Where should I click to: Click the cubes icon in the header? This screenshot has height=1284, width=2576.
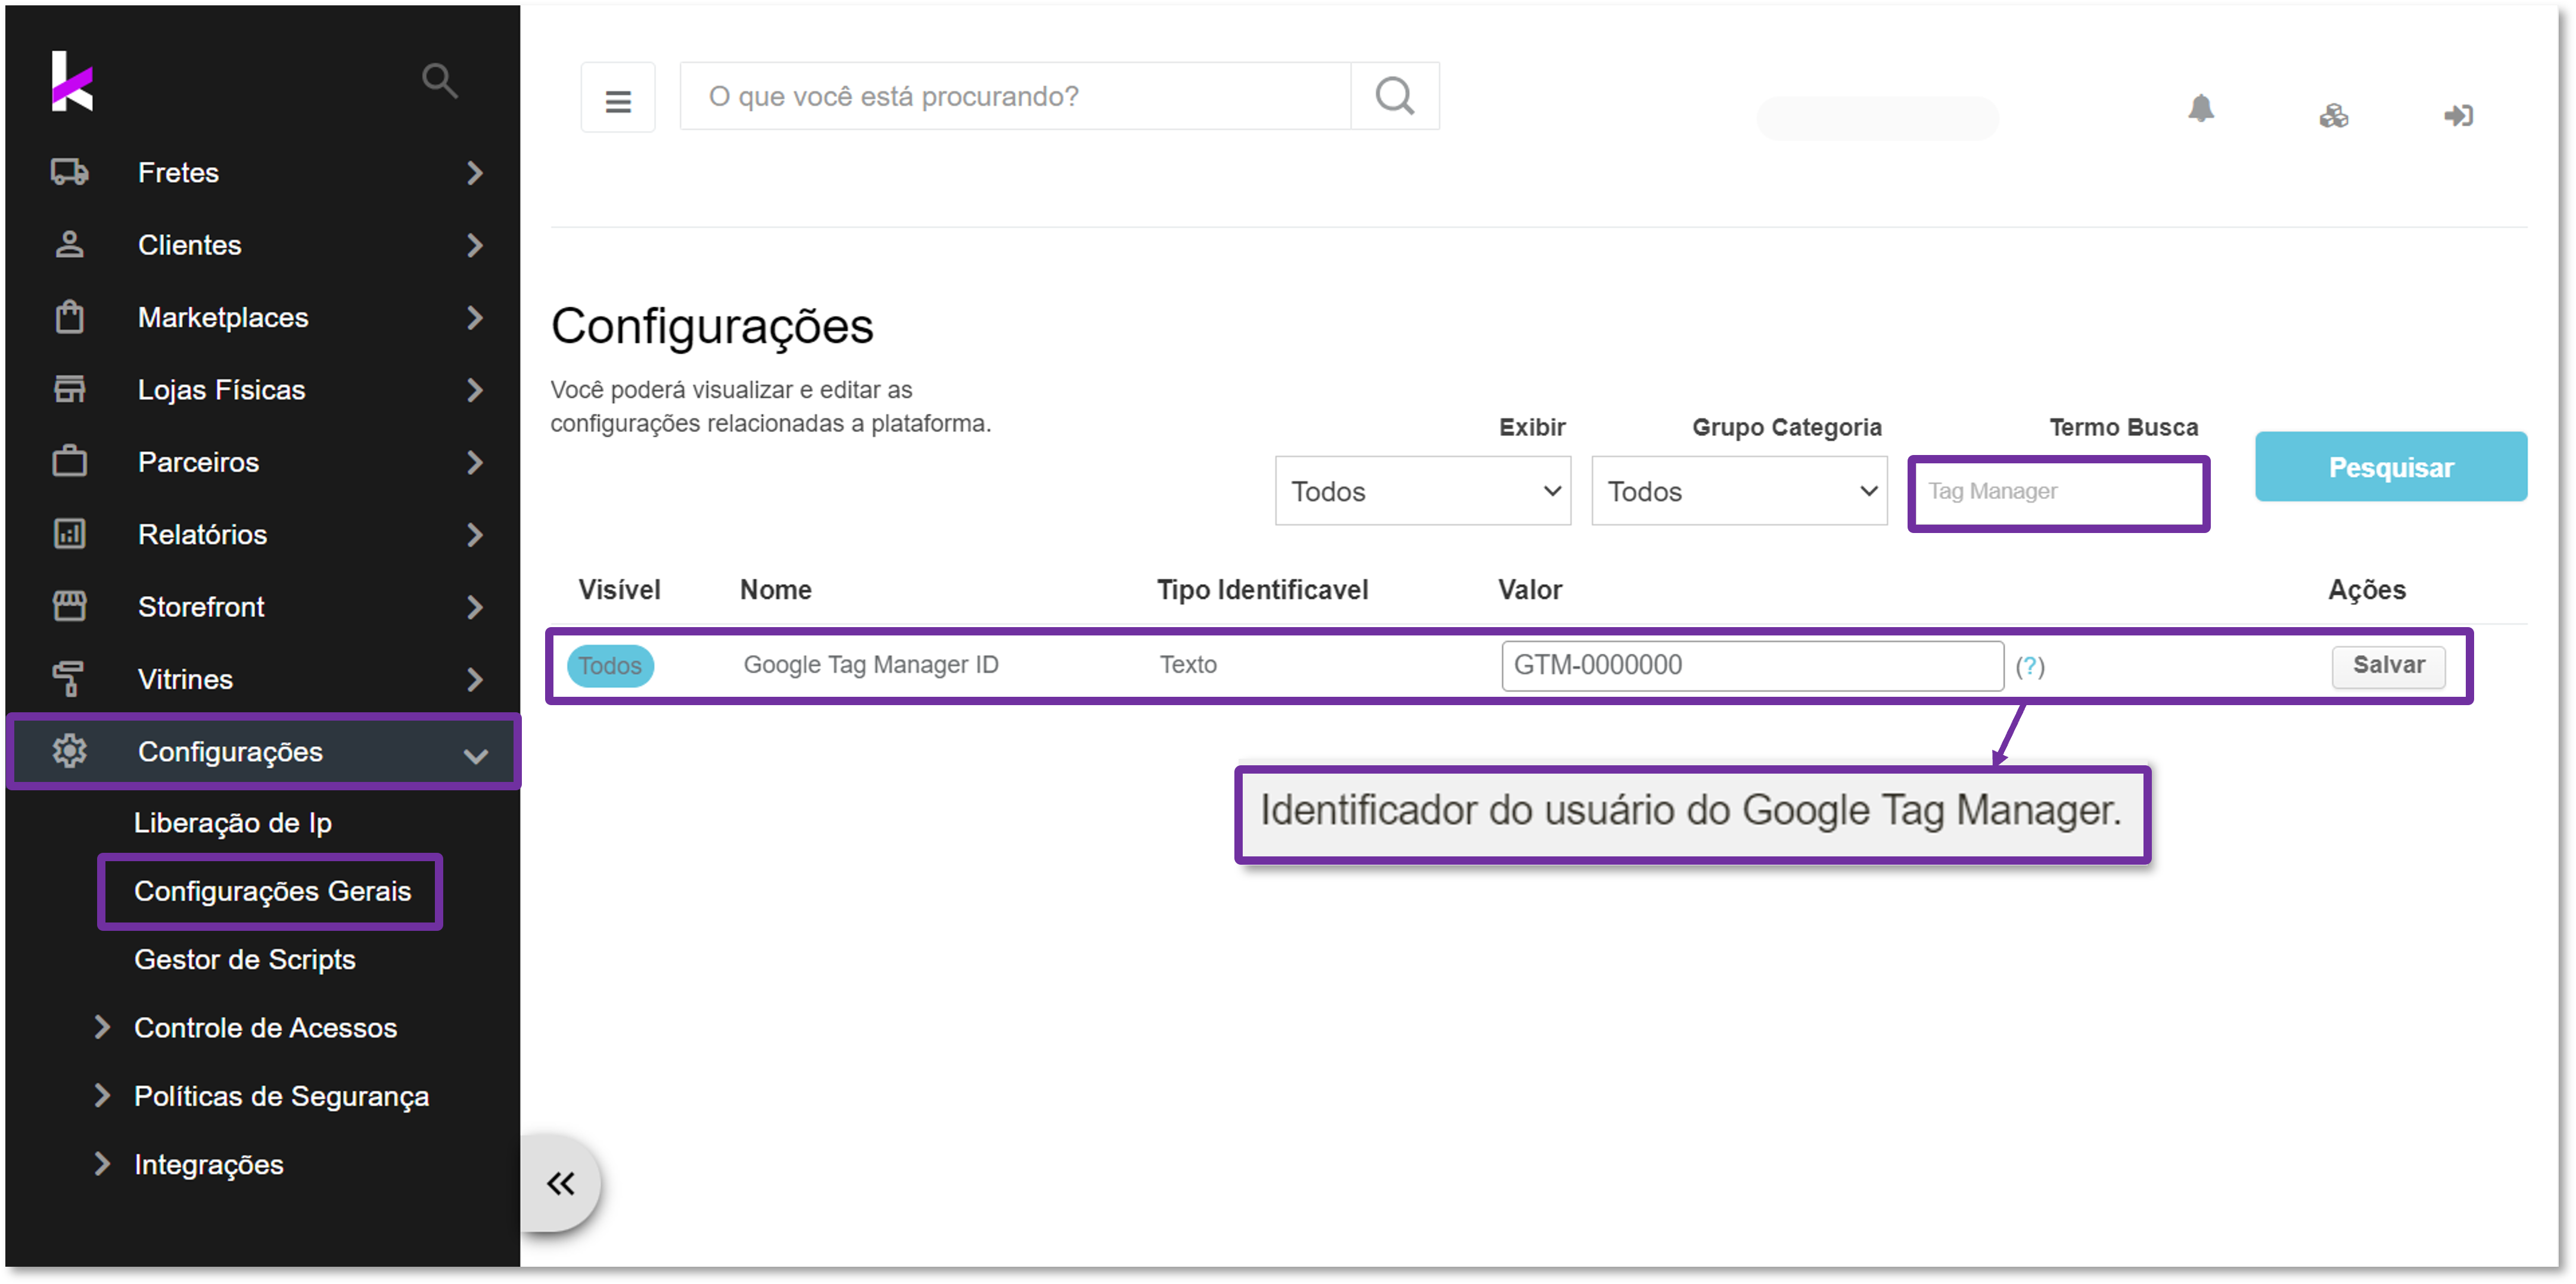2334,116
